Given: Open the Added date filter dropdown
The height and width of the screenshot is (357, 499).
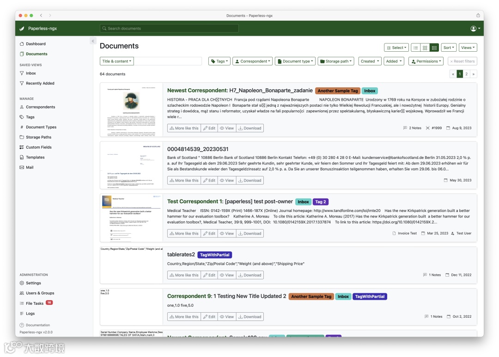Looking at the screenshot, I should pyautogui.click(x=394, y=61).
